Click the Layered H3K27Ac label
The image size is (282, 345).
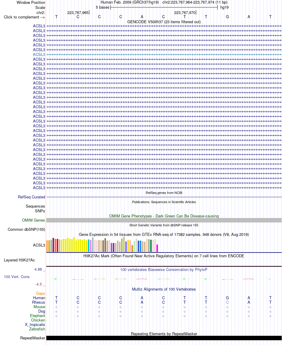pos(19,260)
